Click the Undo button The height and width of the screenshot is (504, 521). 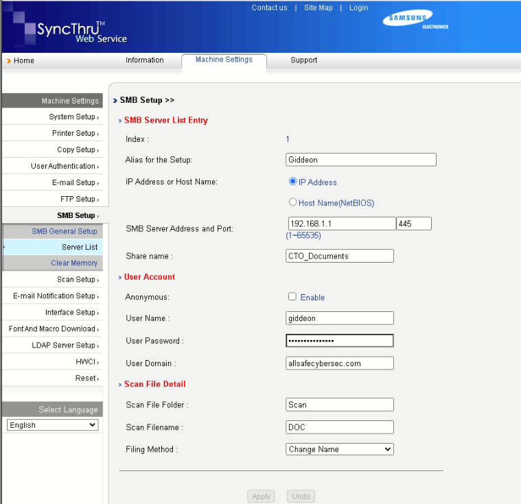[x=301, y=496]
